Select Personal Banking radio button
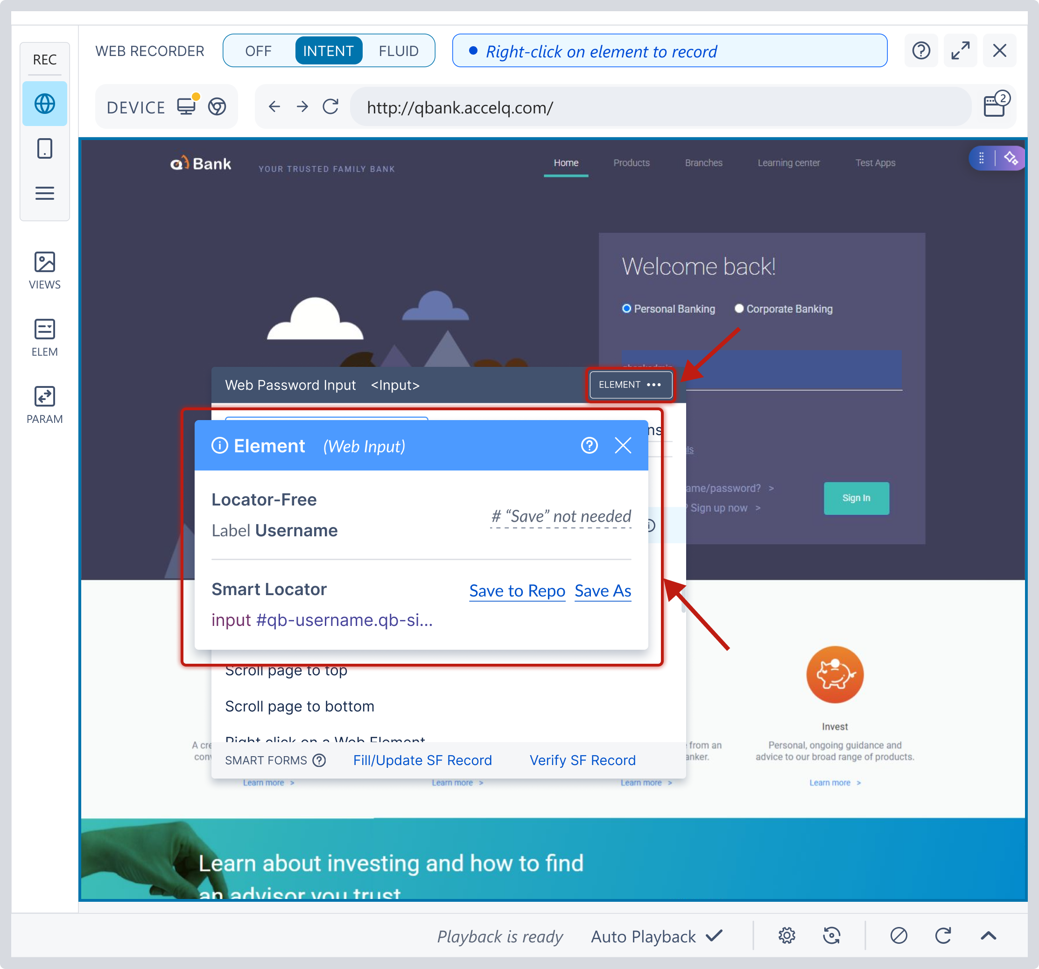This screenshot has height=969, width=1039. 626,309
